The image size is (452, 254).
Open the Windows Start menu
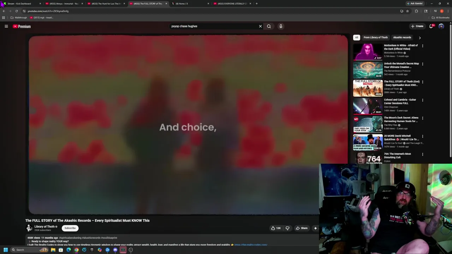5,250
